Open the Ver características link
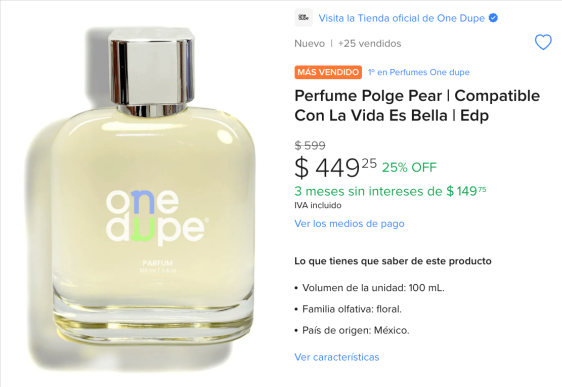The height and width of the screenshot is (387, 562). 337,357
